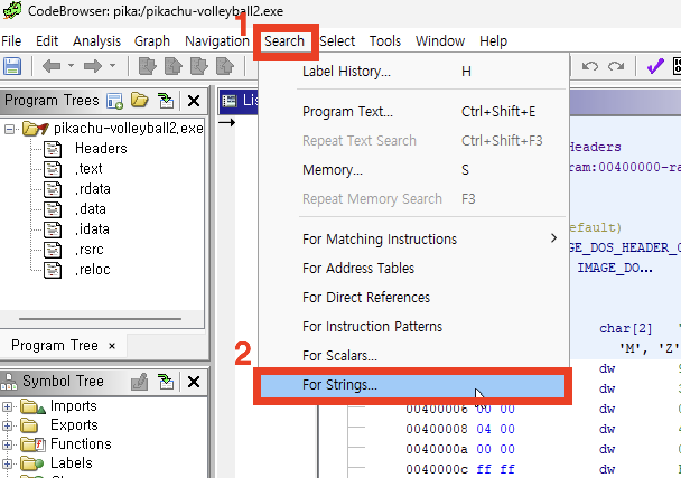The image size is (681, 478).
Task: Click the Undo toolbar icon
Action: pos(590,67)
